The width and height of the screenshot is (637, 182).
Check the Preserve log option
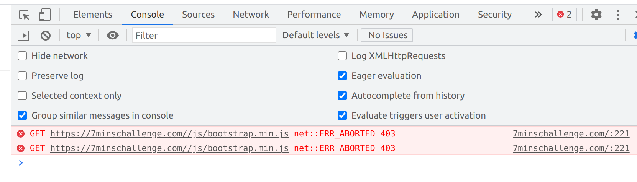pos(23,76)
